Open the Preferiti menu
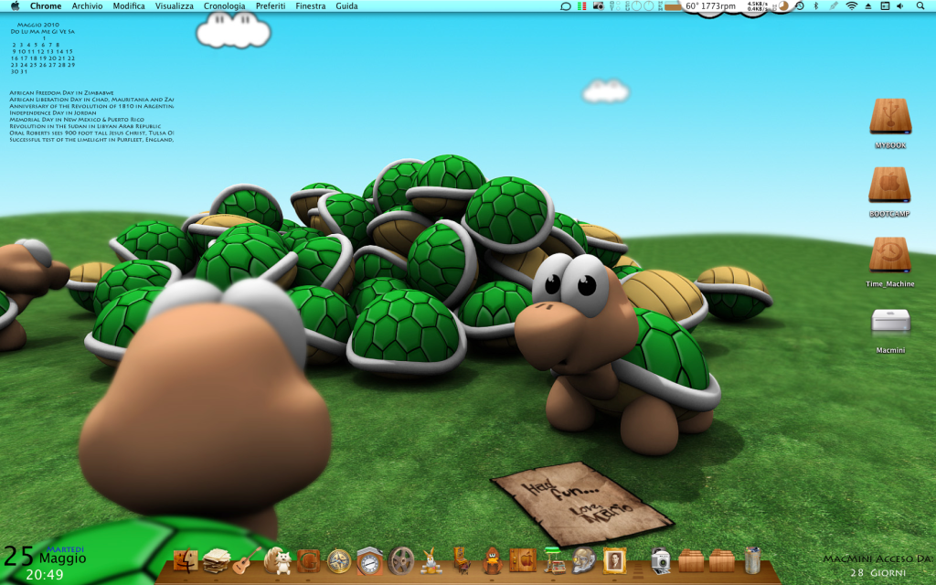936x585 pixels. pyautogui.click(x=271, y=6)
